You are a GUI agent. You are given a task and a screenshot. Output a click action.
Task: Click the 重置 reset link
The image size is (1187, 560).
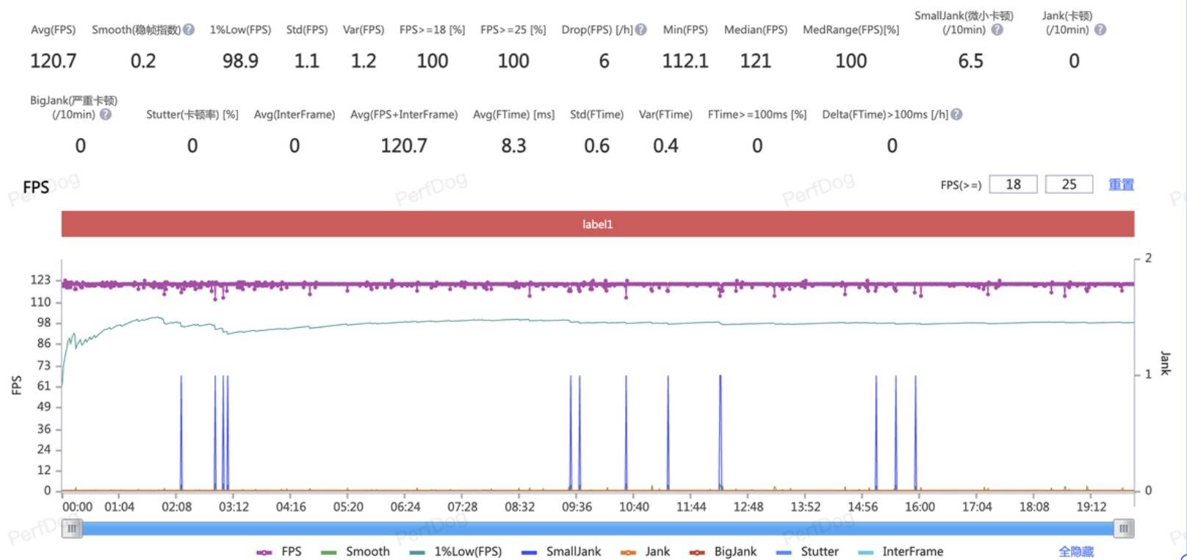pyautogui.click(x=1121, y=184)
